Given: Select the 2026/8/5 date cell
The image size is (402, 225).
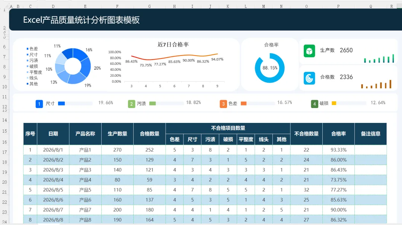Looking at the screenshot, I should (53, 190).
